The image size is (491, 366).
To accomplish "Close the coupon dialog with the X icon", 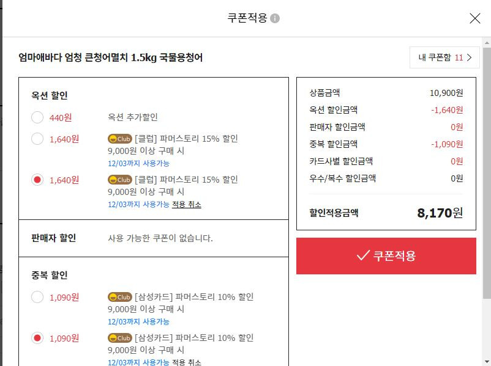I will point(474,18).
